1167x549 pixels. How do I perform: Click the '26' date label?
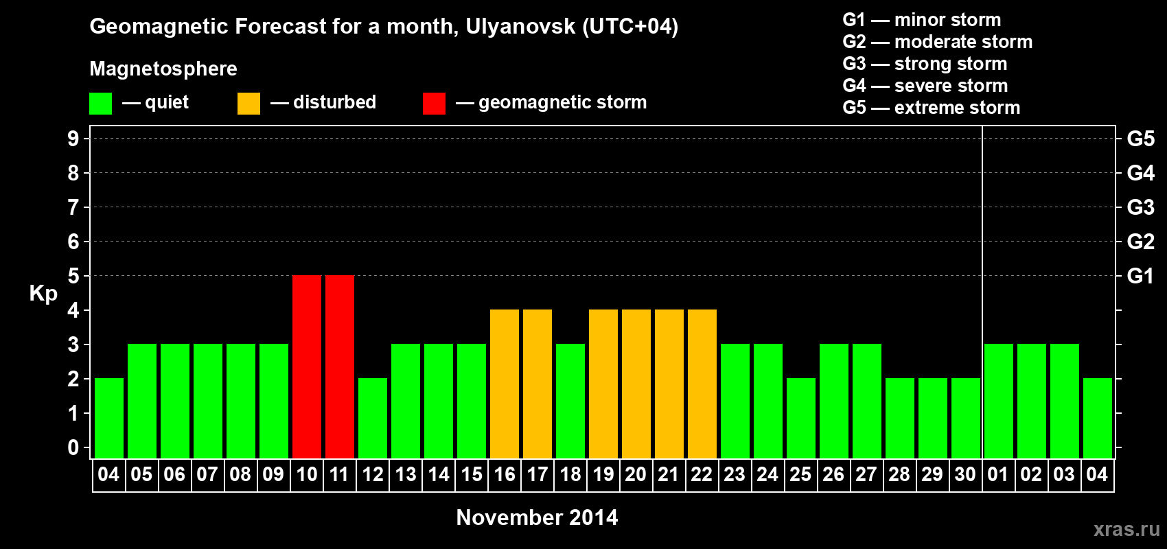click(x=833, y=475)
